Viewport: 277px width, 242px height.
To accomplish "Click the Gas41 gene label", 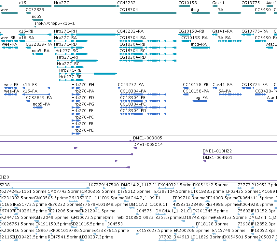I will coord(218,3).
